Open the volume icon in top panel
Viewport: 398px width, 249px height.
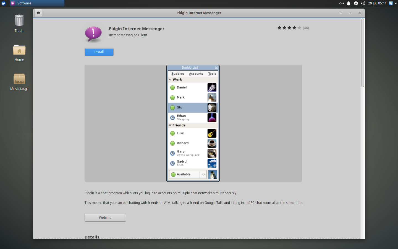point(363,3)
